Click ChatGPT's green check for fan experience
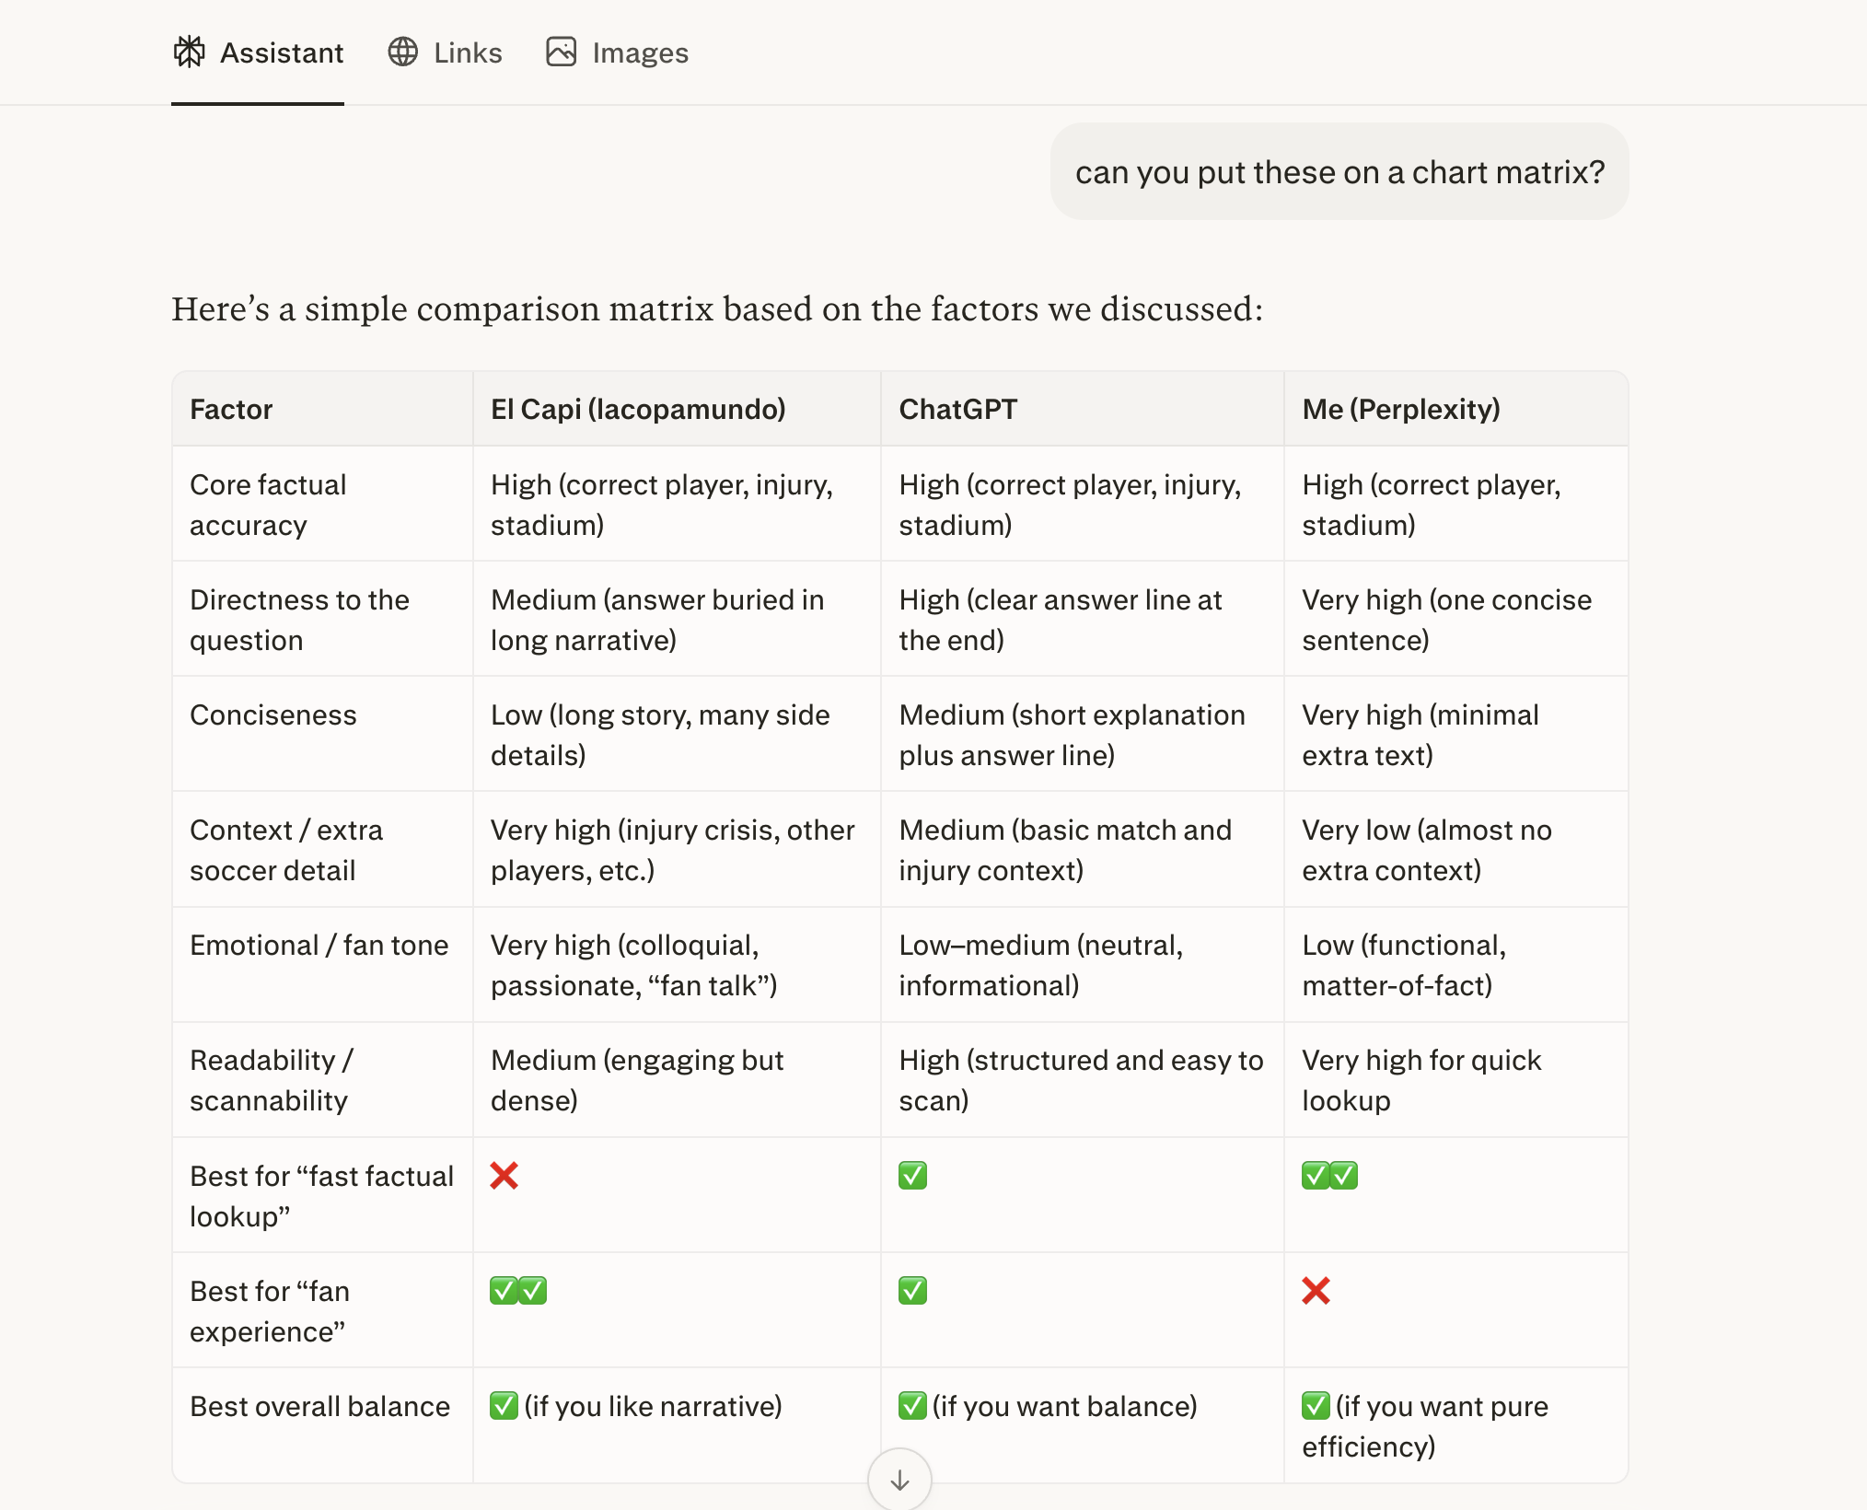 (x=912, y=1291)
